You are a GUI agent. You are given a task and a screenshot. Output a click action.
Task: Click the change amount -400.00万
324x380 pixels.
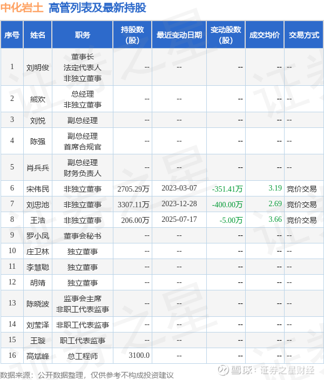click(x=227, y=205)
